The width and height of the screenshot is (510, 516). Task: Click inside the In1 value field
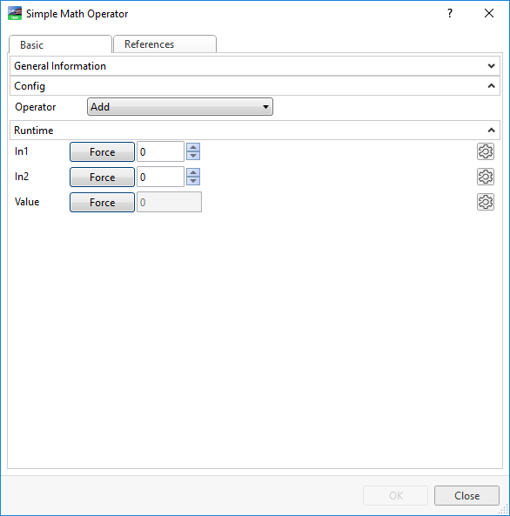pyautogui.click(x=160, y=151)
